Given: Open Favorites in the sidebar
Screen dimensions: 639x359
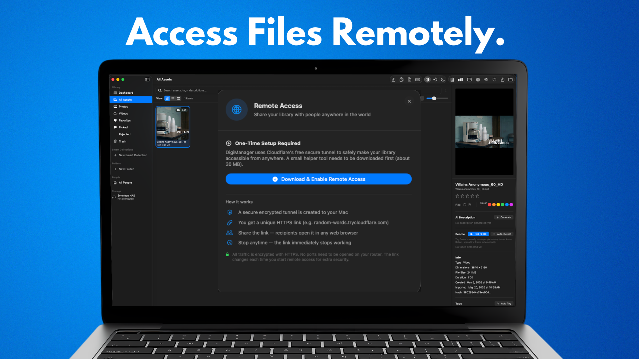Looking at the screenshot, I should [131, 121].
